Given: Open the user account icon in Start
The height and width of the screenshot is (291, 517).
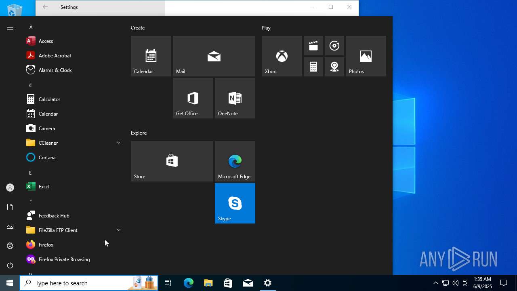Looking at the screenshot, I should coord(10,188).
